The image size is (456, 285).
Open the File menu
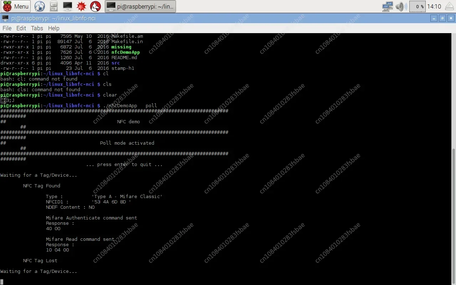[x=7, y=28]
